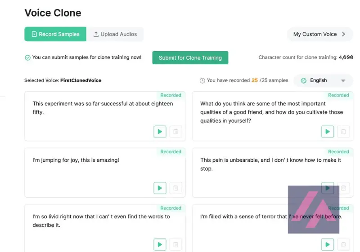
Task: Delete the 'sense of terror' recording
Action: [x=343, y=244]
